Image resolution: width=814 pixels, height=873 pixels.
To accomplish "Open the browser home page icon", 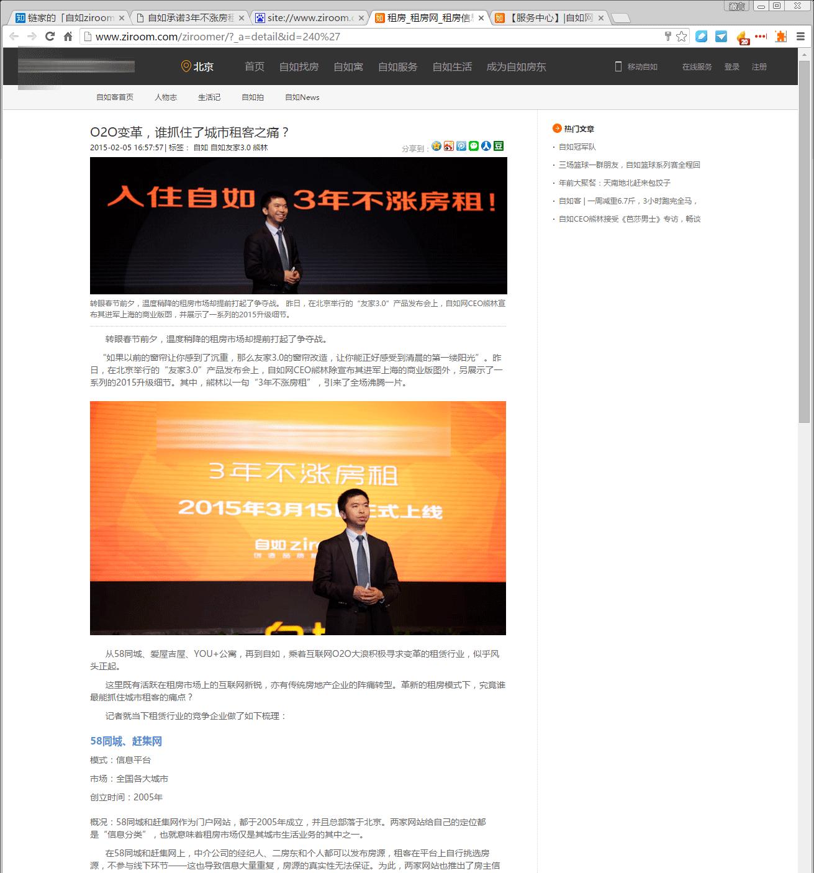I will (x=68, y=37).
